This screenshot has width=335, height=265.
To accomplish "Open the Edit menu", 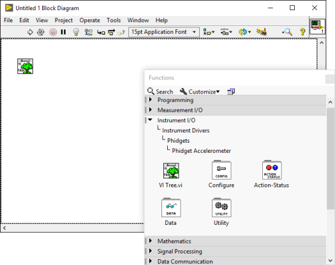I will (x=24, y=20).
